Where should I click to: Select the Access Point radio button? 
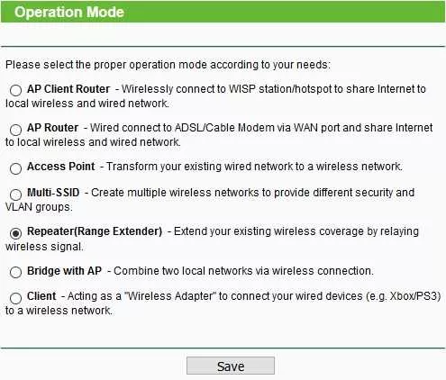tap(15, 168)
